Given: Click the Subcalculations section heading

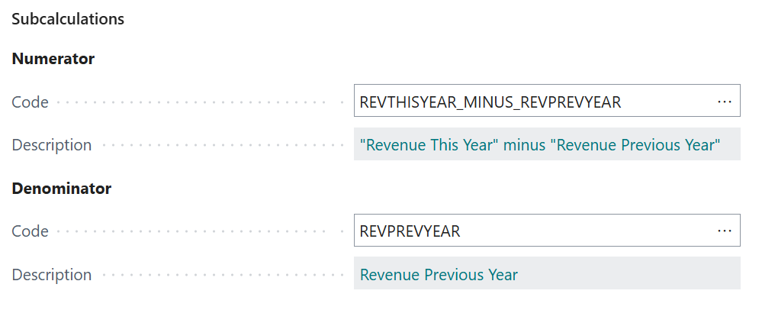Looking at the screenshot, I should pyautogui.click(x=68, y=19).
